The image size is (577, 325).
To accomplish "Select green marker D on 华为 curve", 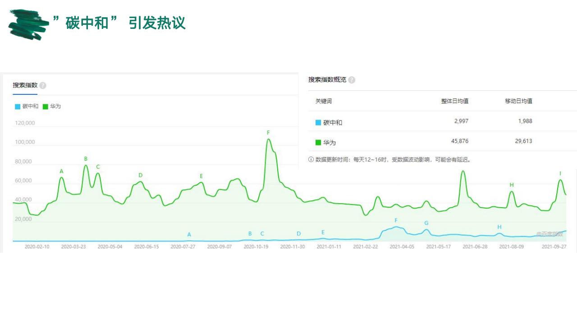I will click(x=141, y=175).
